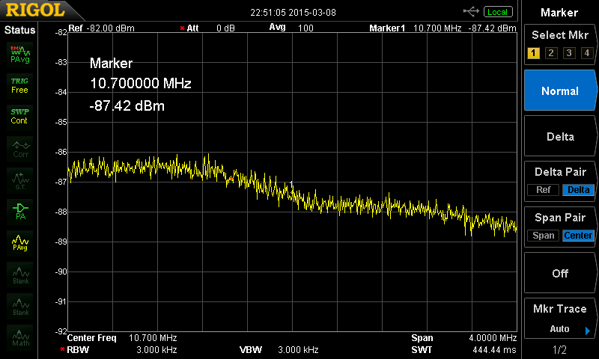The width and height of the screenshot is (599, 359).
Task: Click the TRIG Free trigger status icon
Action: (x=20, y=86)
